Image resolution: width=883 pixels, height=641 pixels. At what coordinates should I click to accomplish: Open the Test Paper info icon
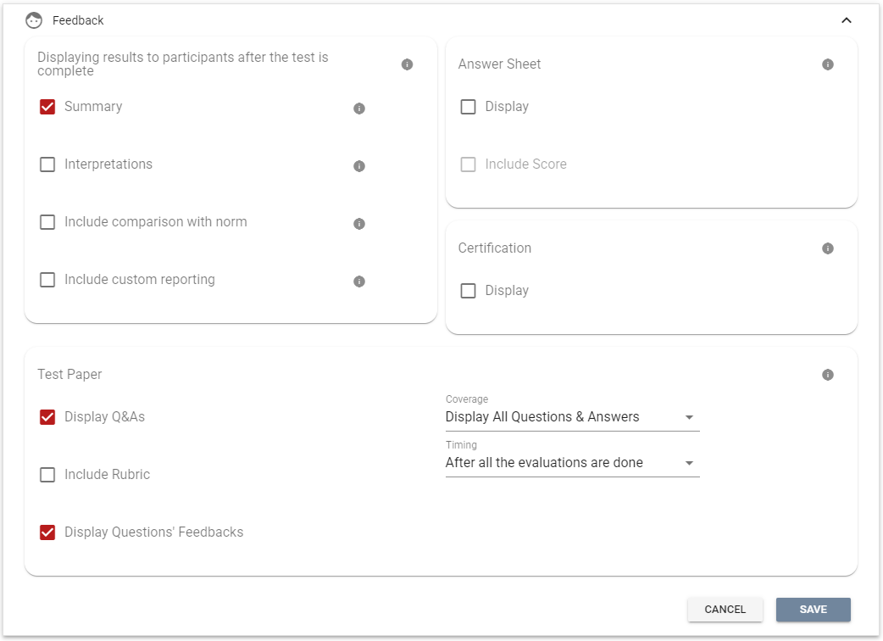[x=828, y=375]
